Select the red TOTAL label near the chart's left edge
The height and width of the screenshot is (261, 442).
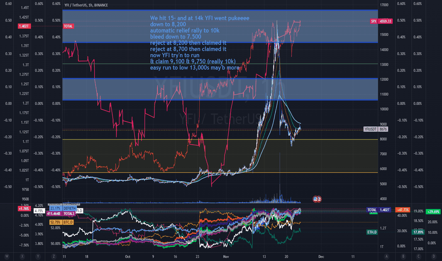click(68, 26)
